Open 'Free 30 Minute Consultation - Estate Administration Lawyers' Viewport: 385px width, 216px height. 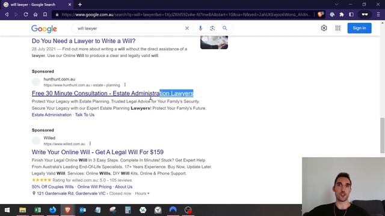tap(112, 94)
